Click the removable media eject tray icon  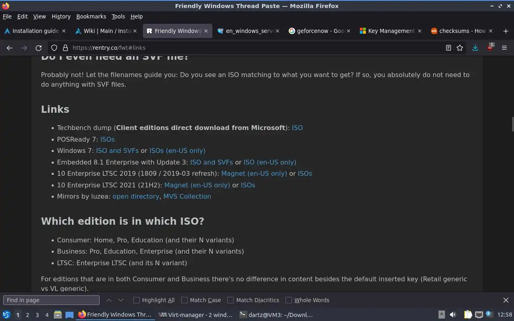click(x=441, y=315)
